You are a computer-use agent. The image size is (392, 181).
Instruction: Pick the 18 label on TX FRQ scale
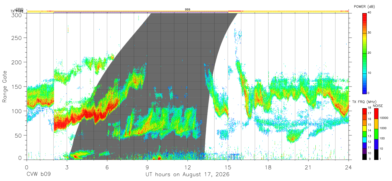369,108
